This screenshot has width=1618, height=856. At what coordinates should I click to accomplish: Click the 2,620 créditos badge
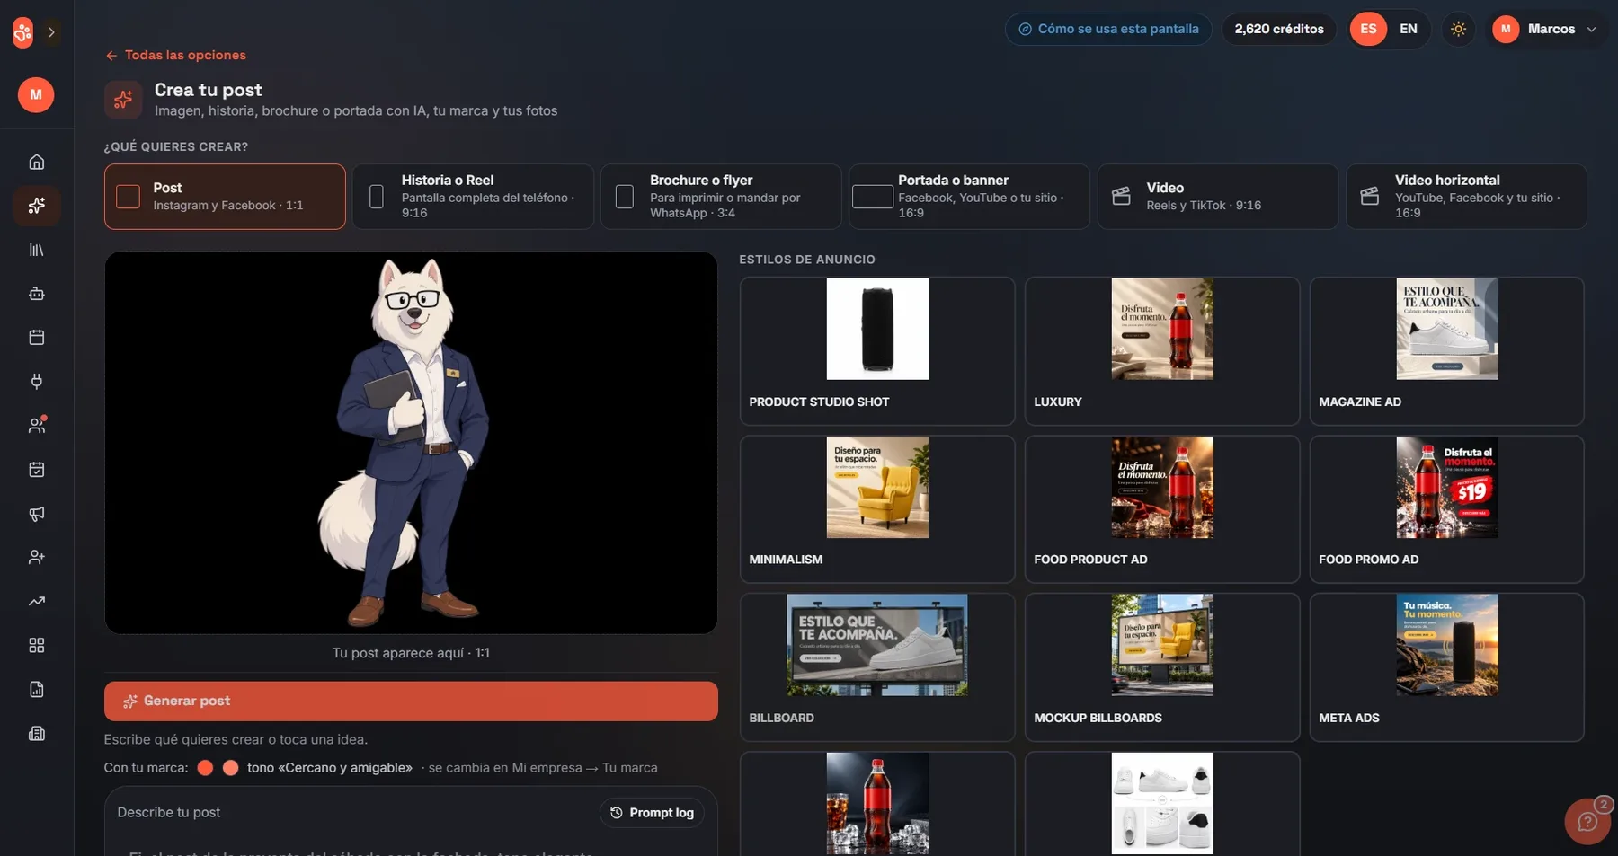click(x=1279, y=29)
